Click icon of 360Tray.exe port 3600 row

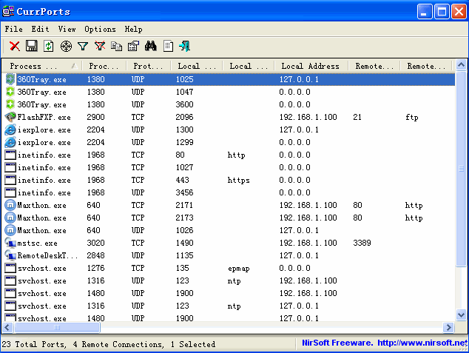pos(10,104)
